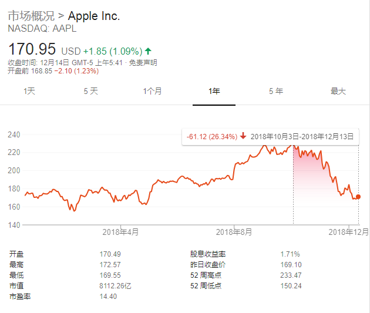Click the Apple Inc. title text
Screen dimensions: 370x313
(94, 16)
